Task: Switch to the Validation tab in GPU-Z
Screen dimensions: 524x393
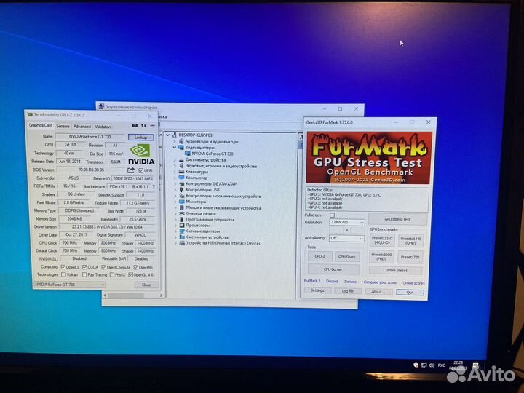Action: 103,127
